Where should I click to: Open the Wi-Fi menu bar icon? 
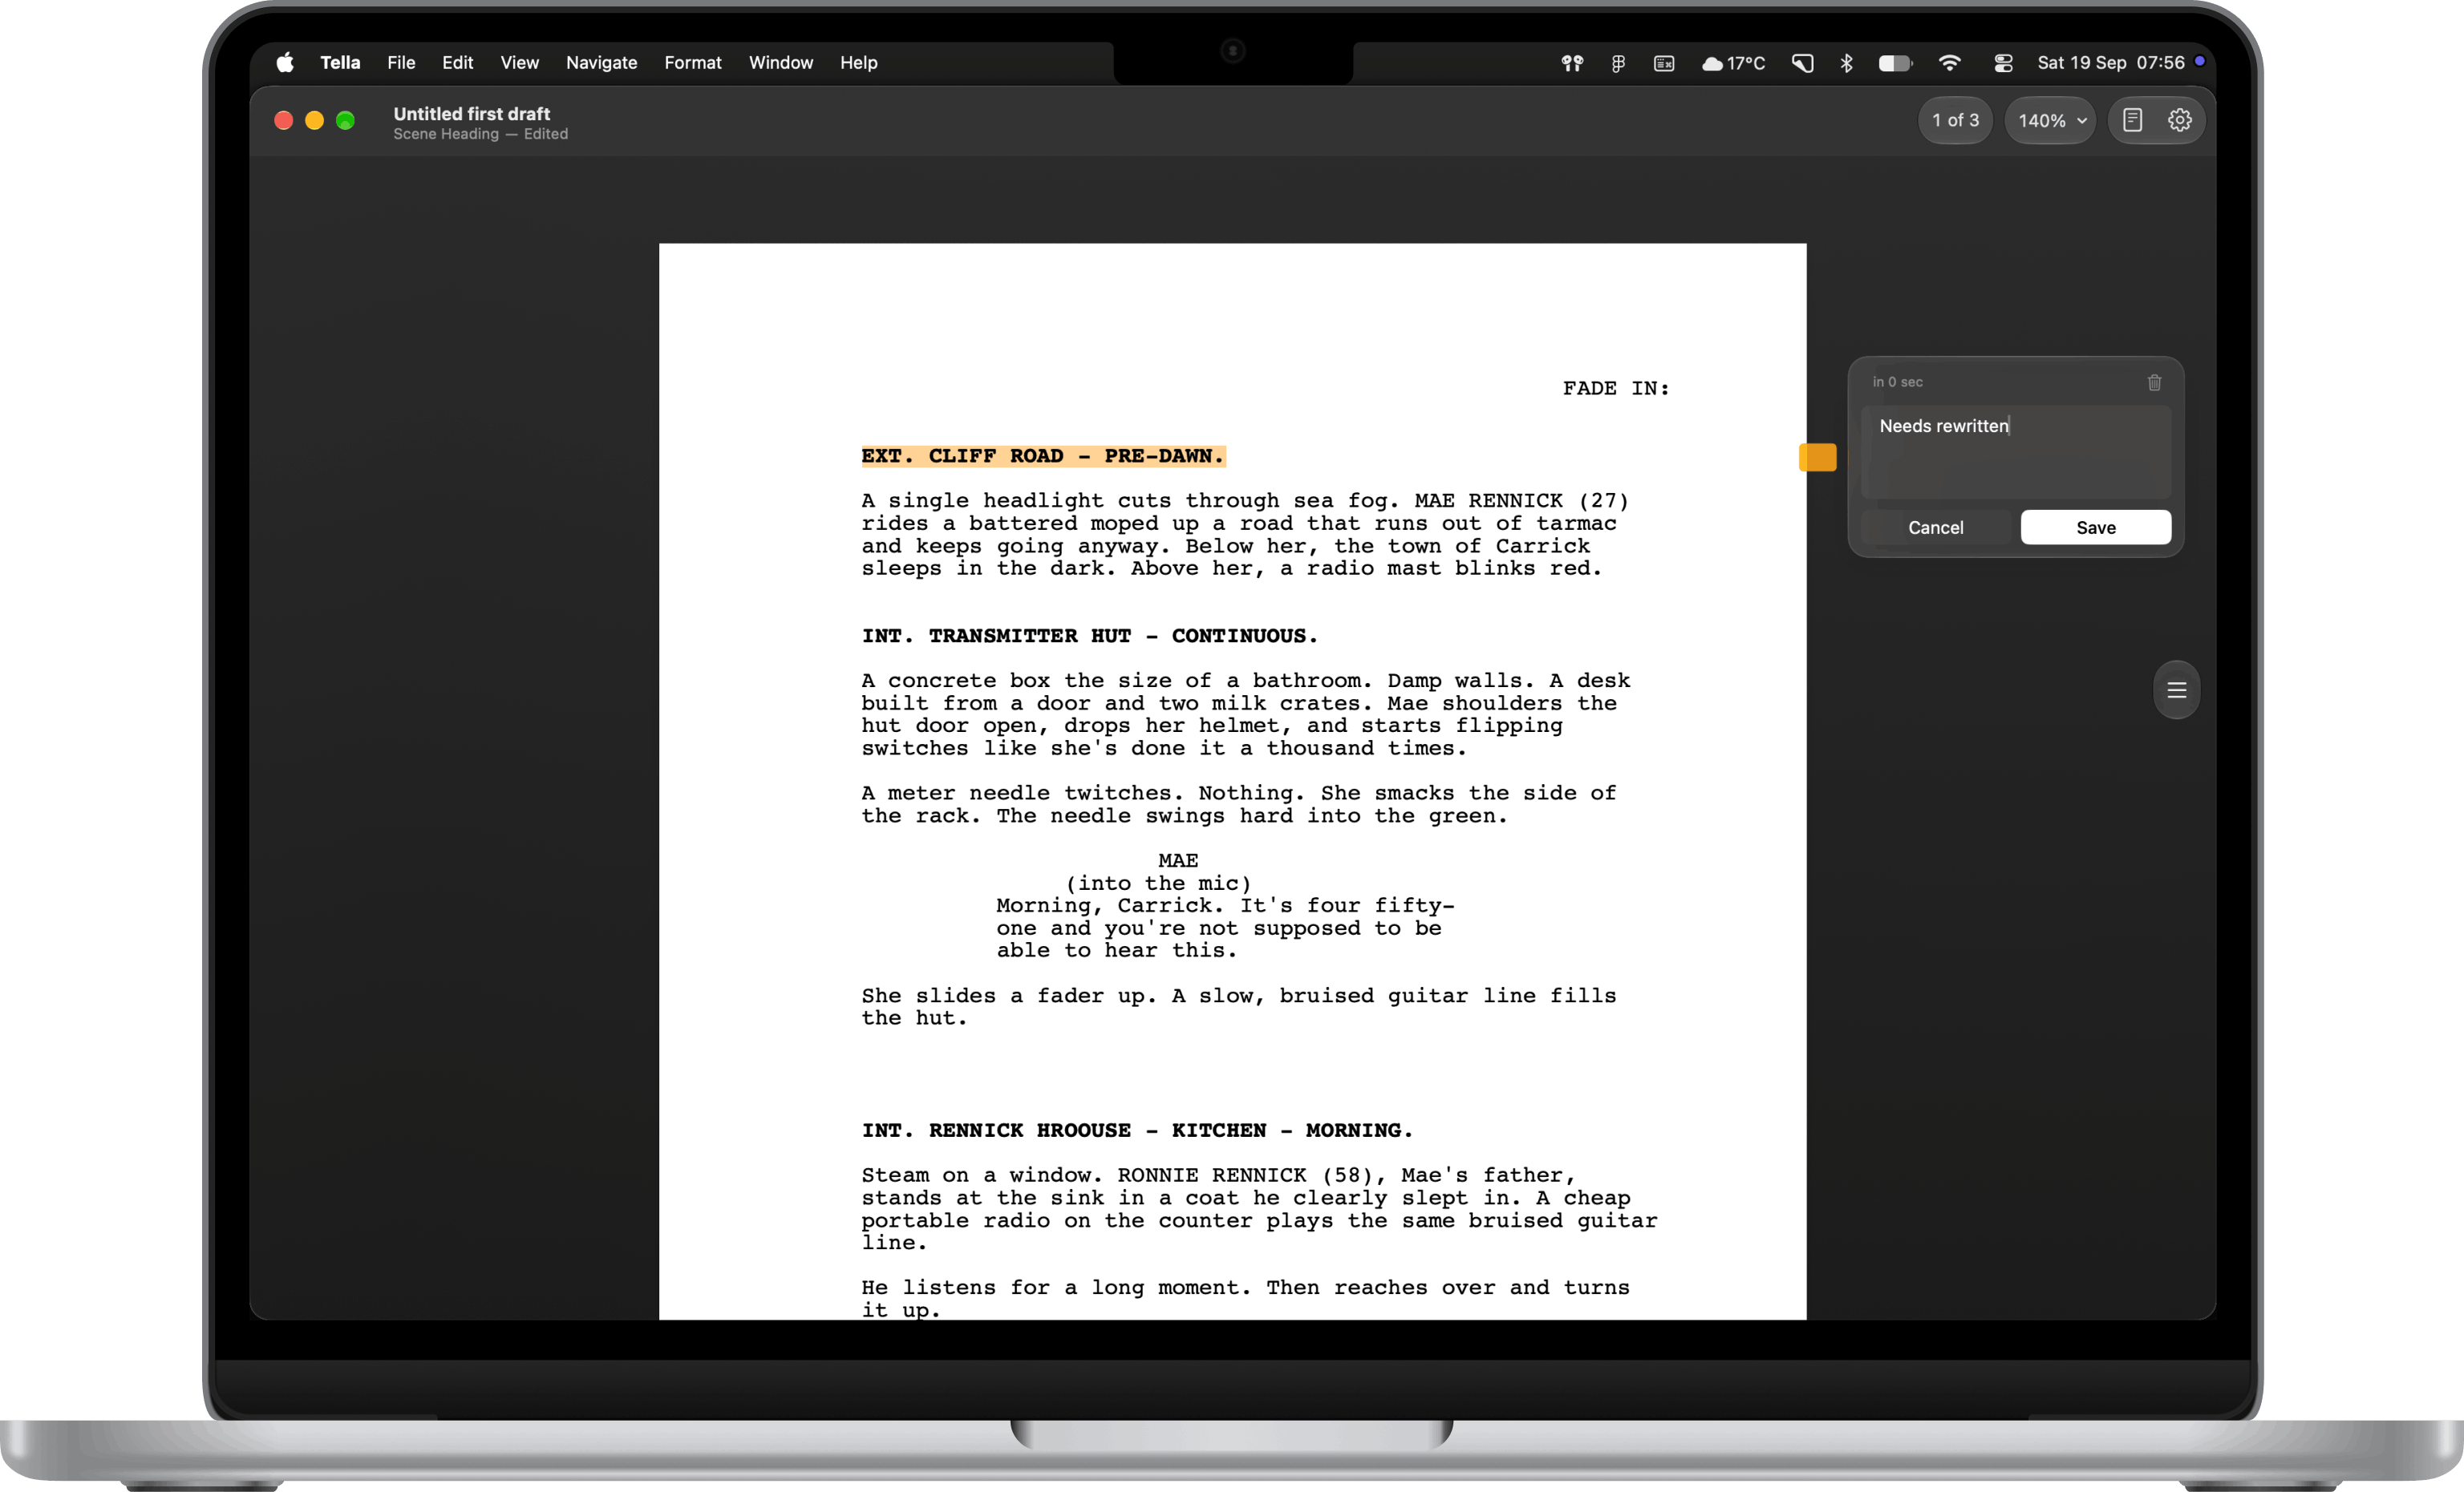coord(1949,63)
